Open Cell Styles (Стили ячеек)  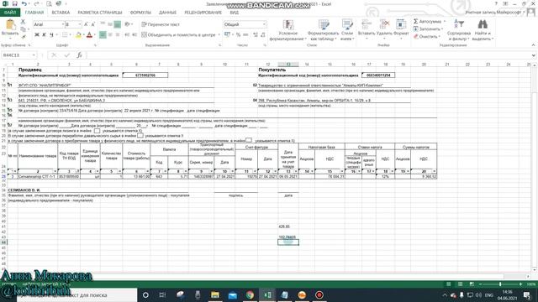click(347, 30)
